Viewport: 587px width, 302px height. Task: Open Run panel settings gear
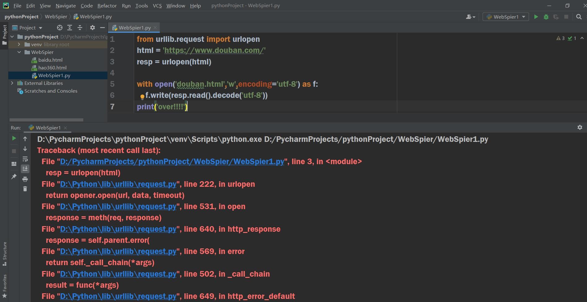pyautogui.click(x=580, y=127)
